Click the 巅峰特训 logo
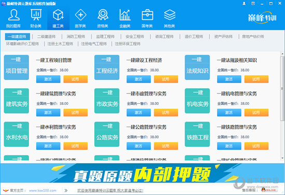 (262, 18)
